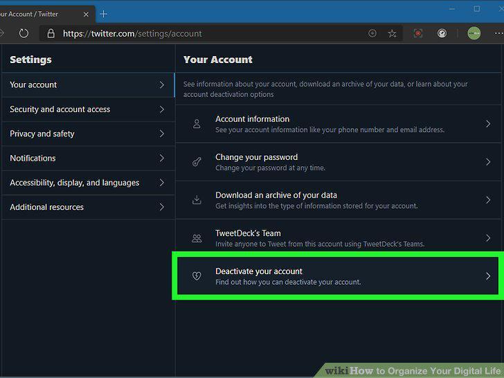Screen dimensions: 504x378
Task: Close the Your Account / Twitter tab
Action: (86, 14)
